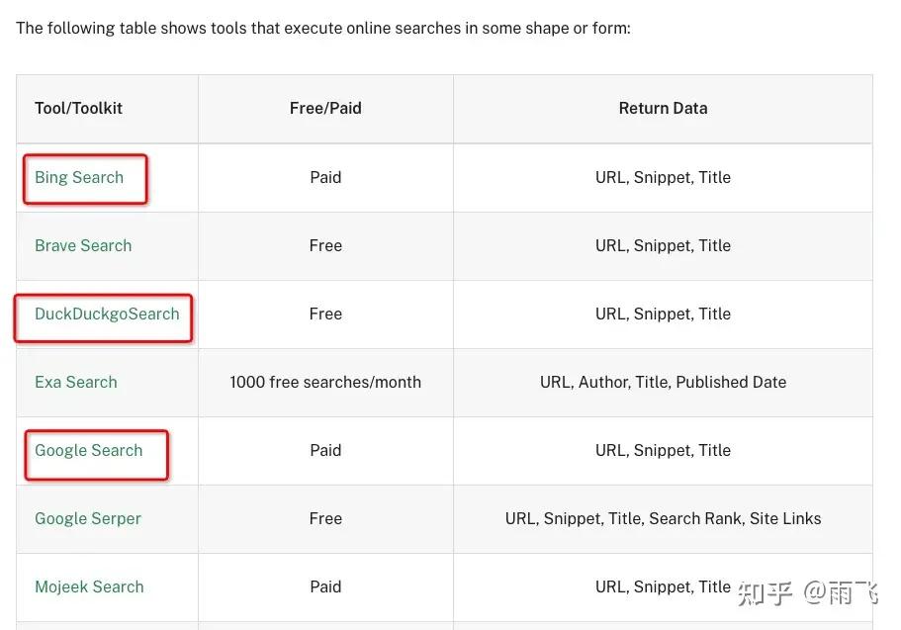Click the Paid cell in Bing Search row
Image resolution: width=901 pixels, height=630 pixels.
tap(325, 178)
